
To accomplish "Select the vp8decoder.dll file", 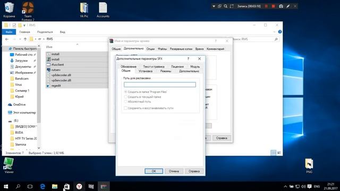I will pos(61,75).
